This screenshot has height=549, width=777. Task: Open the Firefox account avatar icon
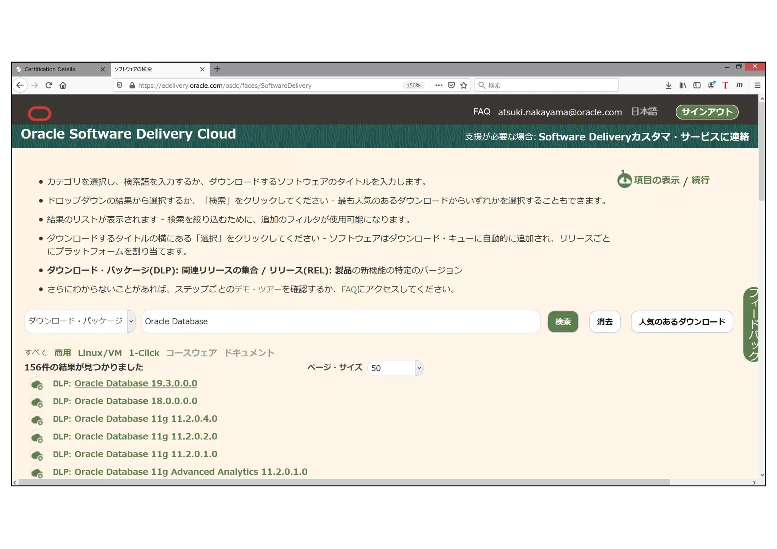point(711,85)
